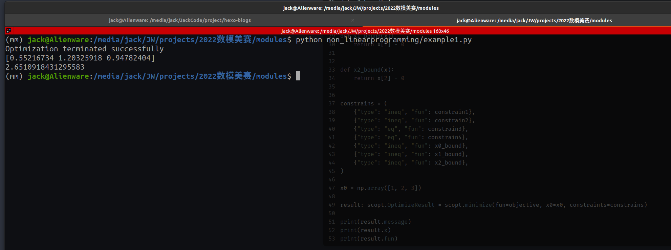The width and height of the screenshot is (671, 250).
Task: Click 'x0 = np.array([1, 2, 3])' on line 47
Action: click(x=381, y=188)
